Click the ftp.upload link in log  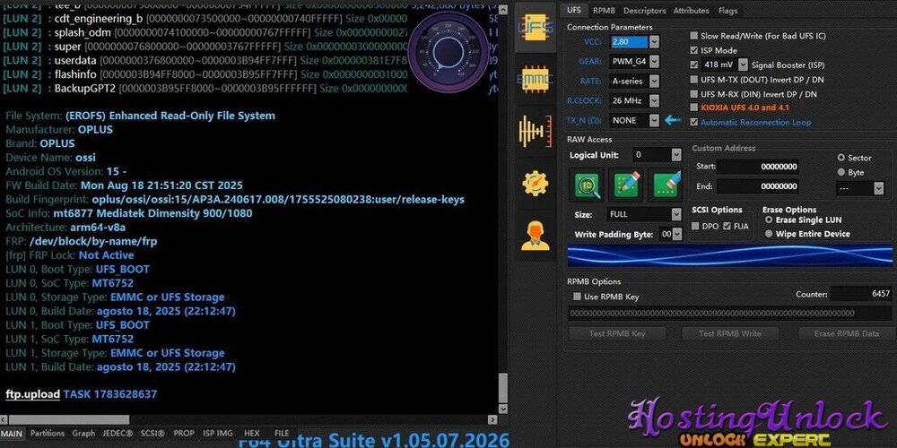pyautogui.click(x=32, y=394)
